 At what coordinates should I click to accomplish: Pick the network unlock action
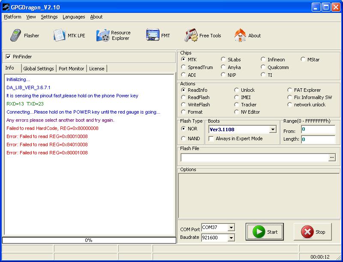pos(290,105)
